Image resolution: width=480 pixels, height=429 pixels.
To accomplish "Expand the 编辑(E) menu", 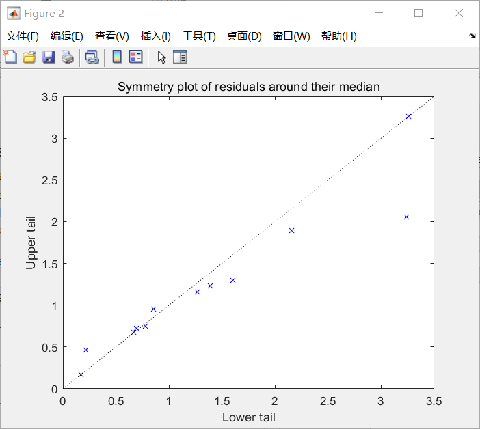I will (x=67, y=36).
